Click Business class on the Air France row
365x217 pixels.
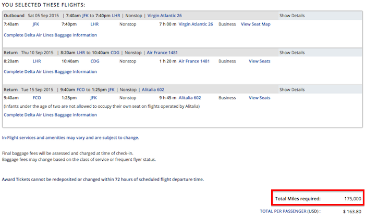(x=227, y=61)
